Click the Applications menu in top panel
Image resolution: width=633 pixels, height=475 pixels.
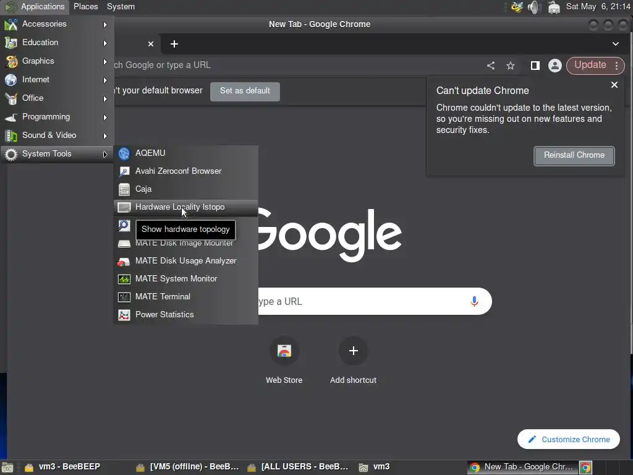[35, 6]
